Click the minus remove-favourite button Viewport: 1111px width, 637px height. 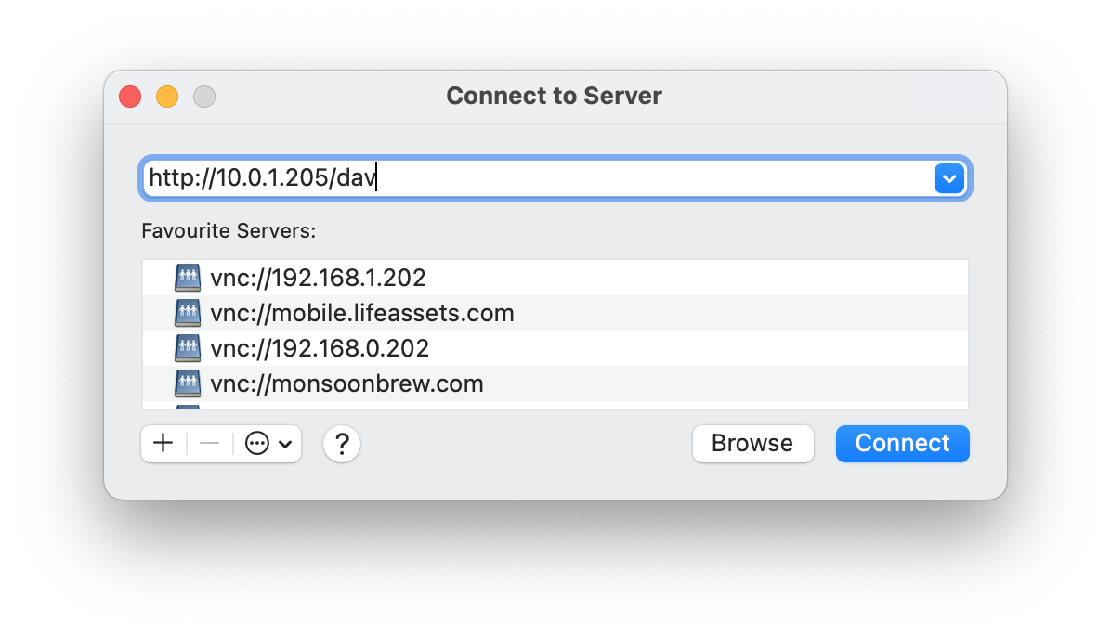pos(210,444)
